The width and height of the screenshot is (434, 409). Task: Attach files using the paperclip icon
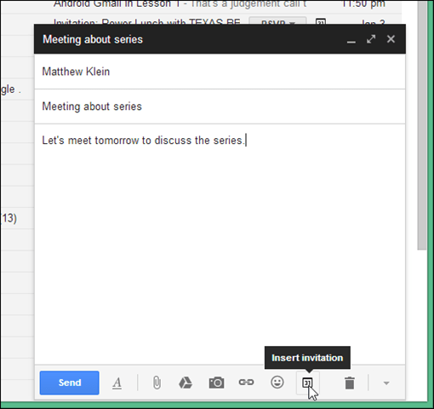tap(157, 383)
